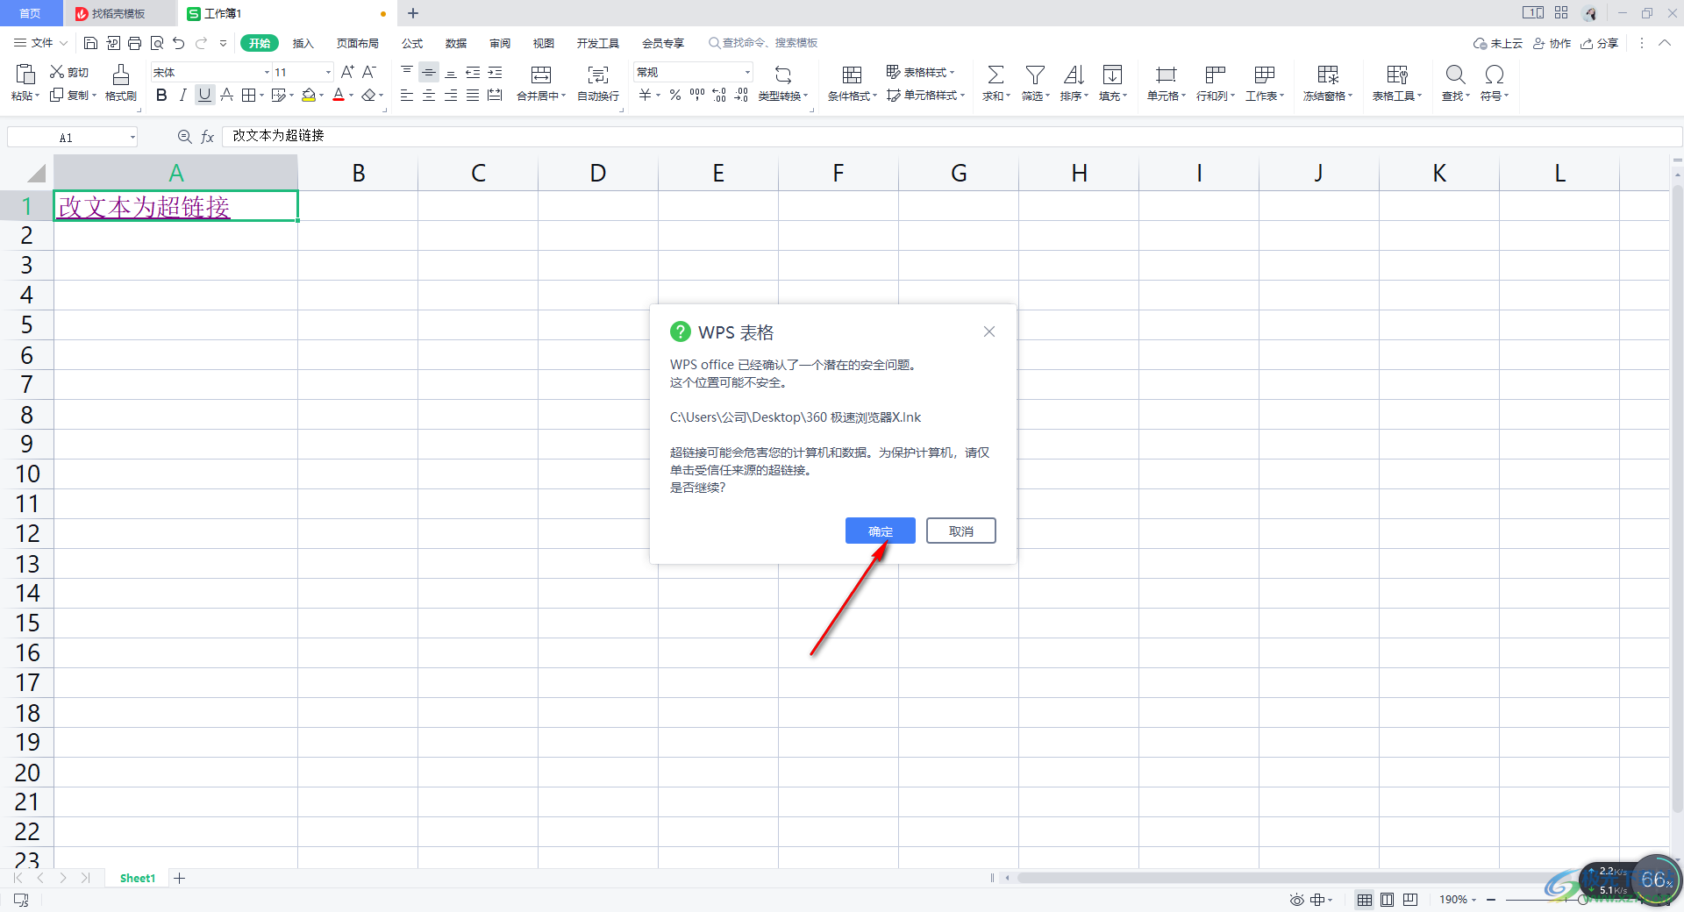Screen dimensions: 1684x912
Task: Click the decrease indent icon
Action: (x=473, y=72)
